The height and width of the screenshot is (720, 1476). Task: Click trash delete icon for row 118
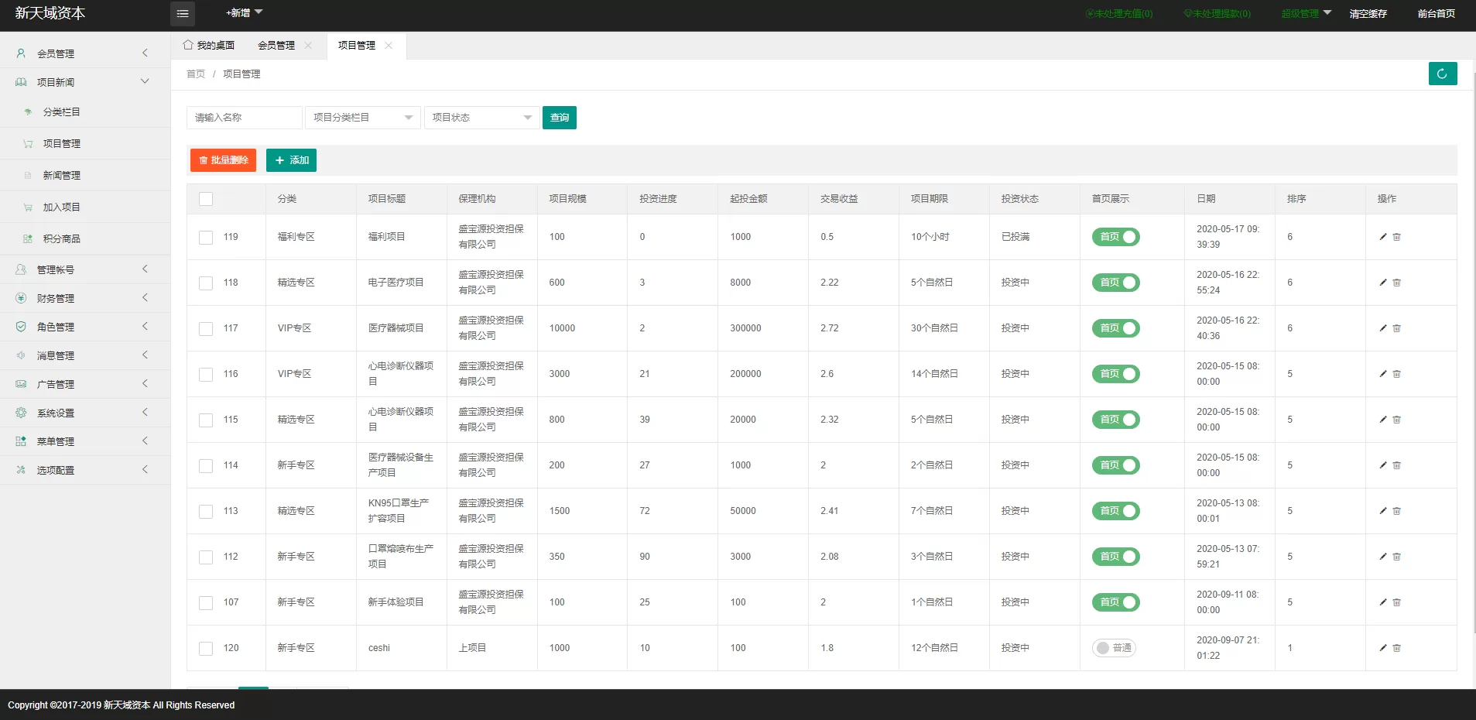click(x=1396, y=283)
